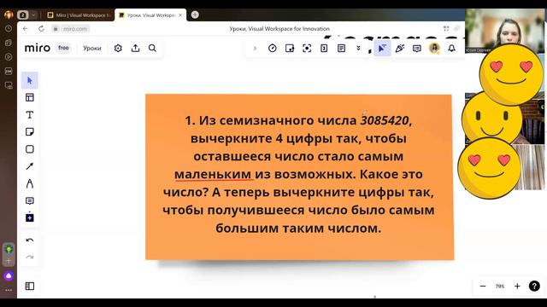The width and height of the screenshot is (547, 307).
Task: Open the numbered card icon in top toolbar
Action: click(x=324, y=49)
